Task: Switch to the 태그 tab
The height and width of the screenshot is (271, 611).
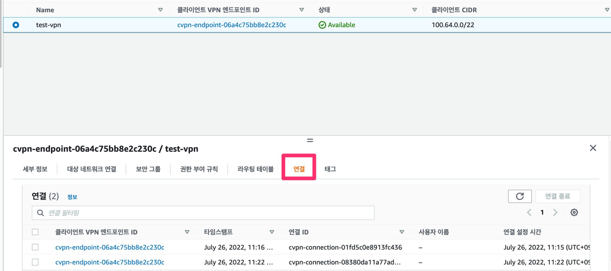Action: (330, 169)
